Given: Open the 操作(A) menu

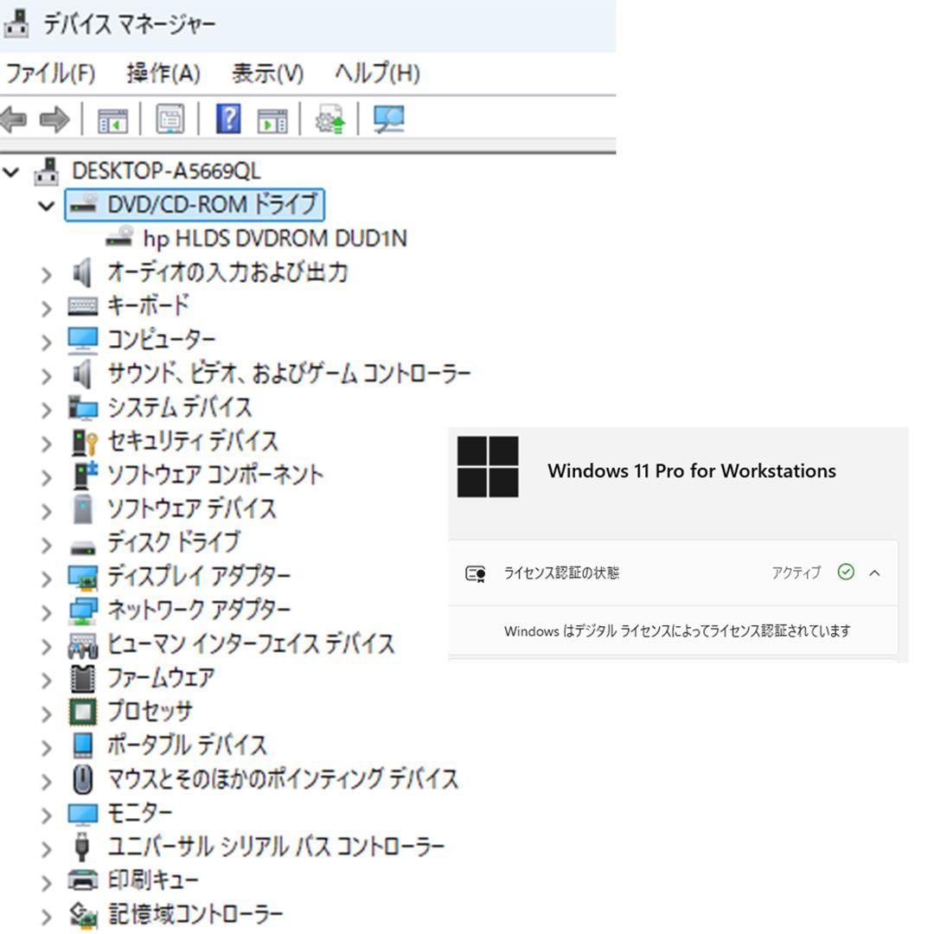Looking at the screenshot, I should click(164, 74).
